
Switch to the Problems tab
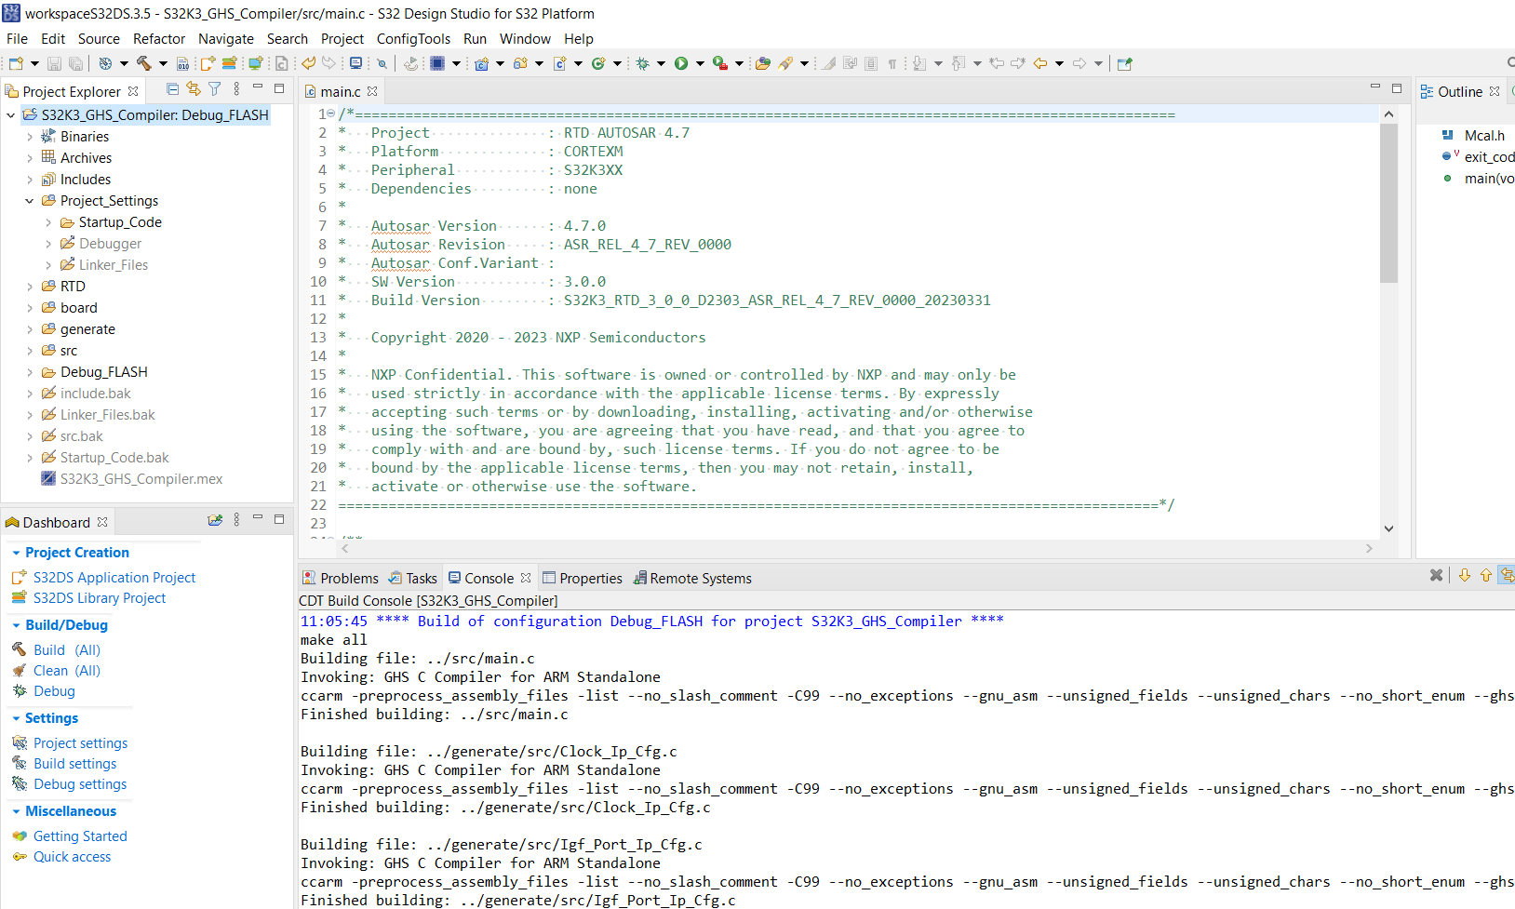pyautogui.click(x=349, y=578)
